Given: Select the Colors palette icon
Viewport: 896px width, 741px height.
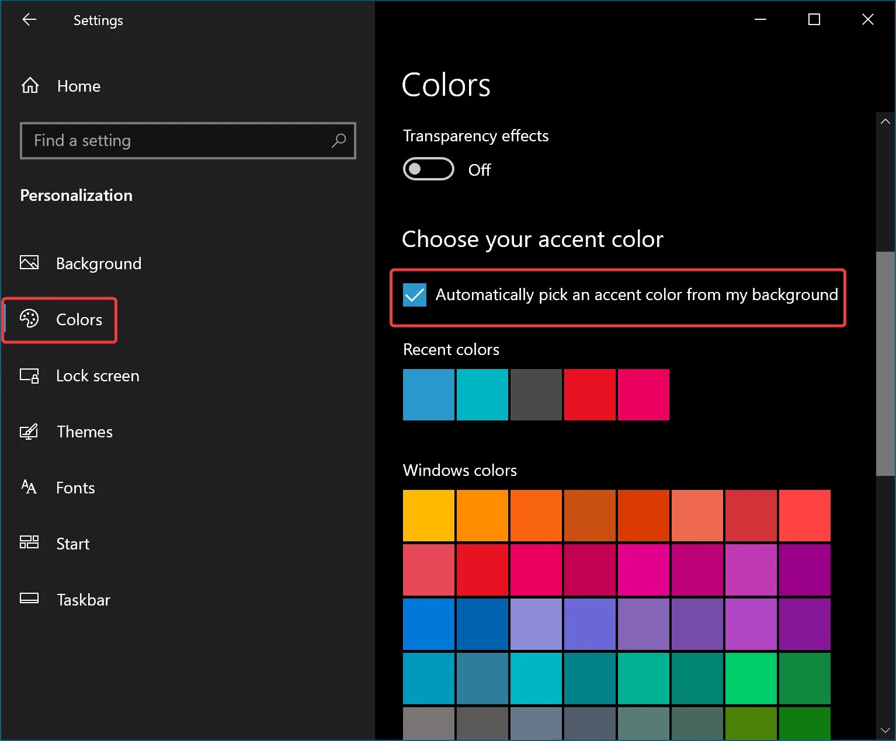Looking at the screenshot, I should (x=29, y=319).
